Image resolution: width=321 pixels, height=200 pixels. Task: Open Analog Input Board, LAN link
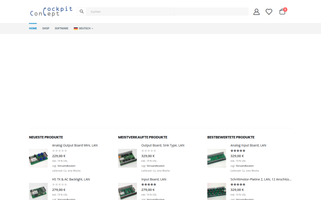[x=248, y=145]
